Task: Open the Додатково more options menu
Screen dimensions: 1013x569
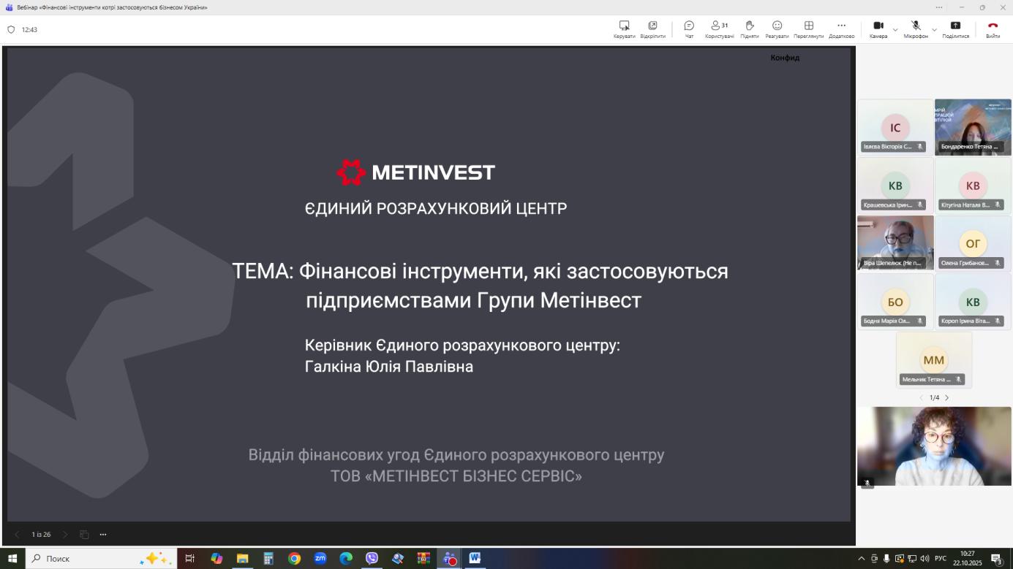Action: pyautogui.click(x=841, y=28)
